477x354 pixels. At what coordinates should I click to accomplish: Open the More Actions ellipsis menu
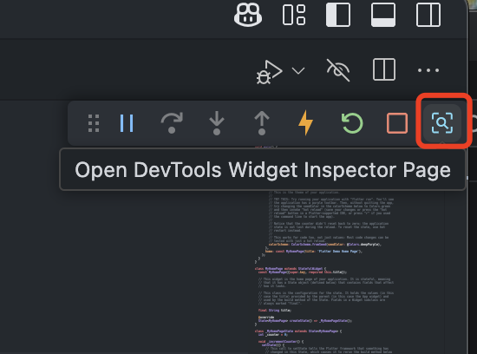pyautogui.click(x=428, y=70)
